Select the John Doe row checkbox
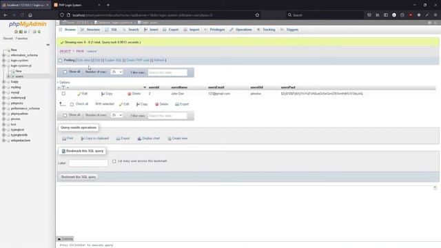 coord(63,94)
